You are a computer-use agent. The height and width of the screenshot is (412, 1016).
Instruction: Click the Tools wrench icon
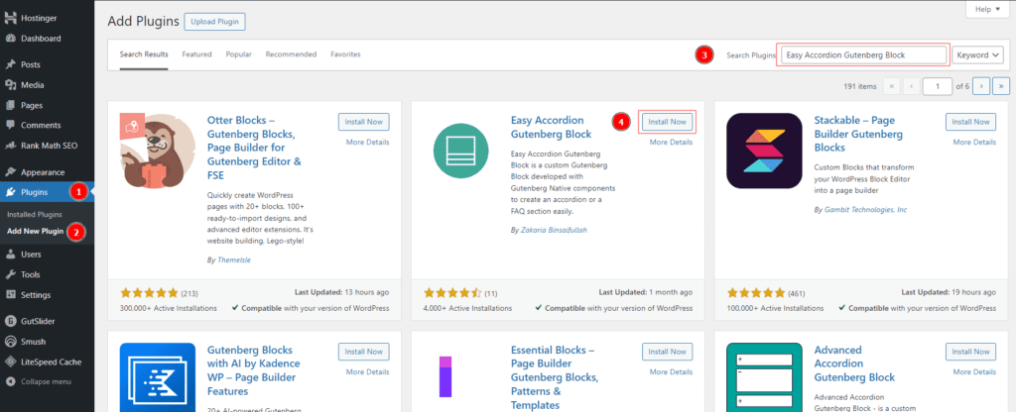pyautogui.click(x=9, y=274)
